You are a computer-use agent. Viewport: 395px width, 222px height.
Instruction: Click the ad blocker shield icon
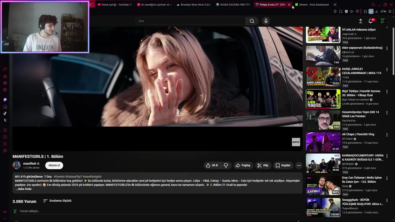tap(346, 11)
